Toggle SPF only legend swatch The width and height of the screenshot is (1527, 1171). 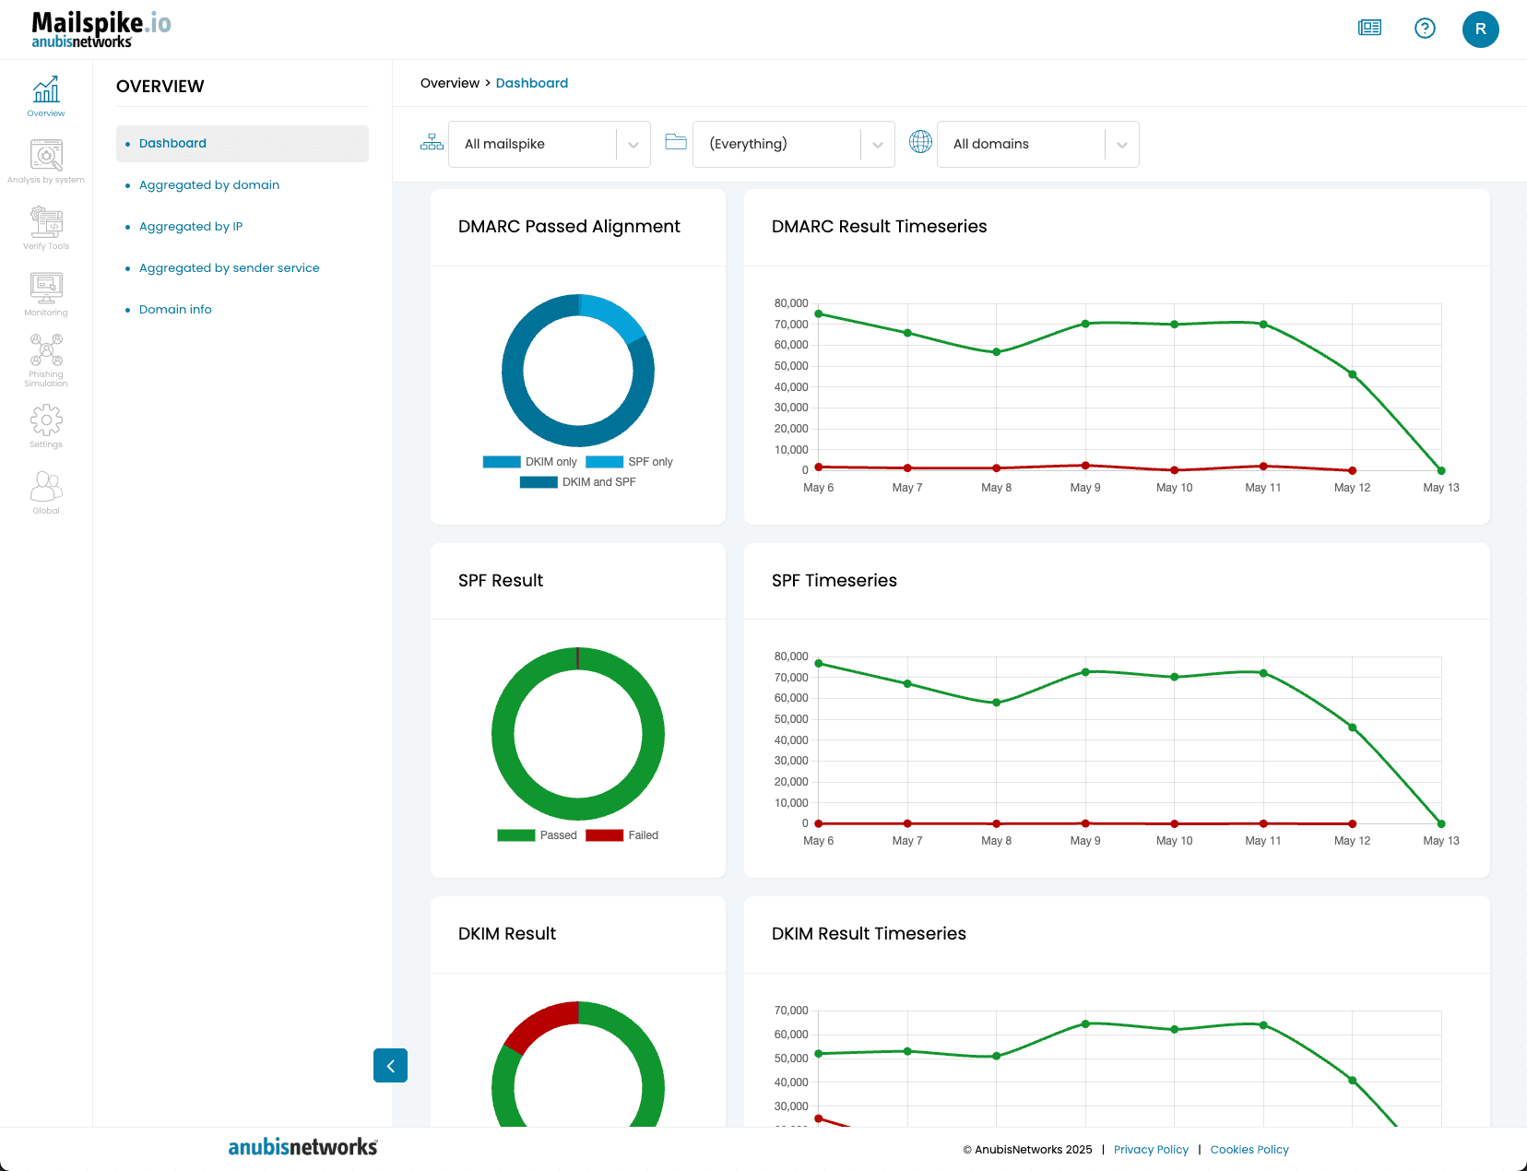pyautogui.click(x=604, y=462)
